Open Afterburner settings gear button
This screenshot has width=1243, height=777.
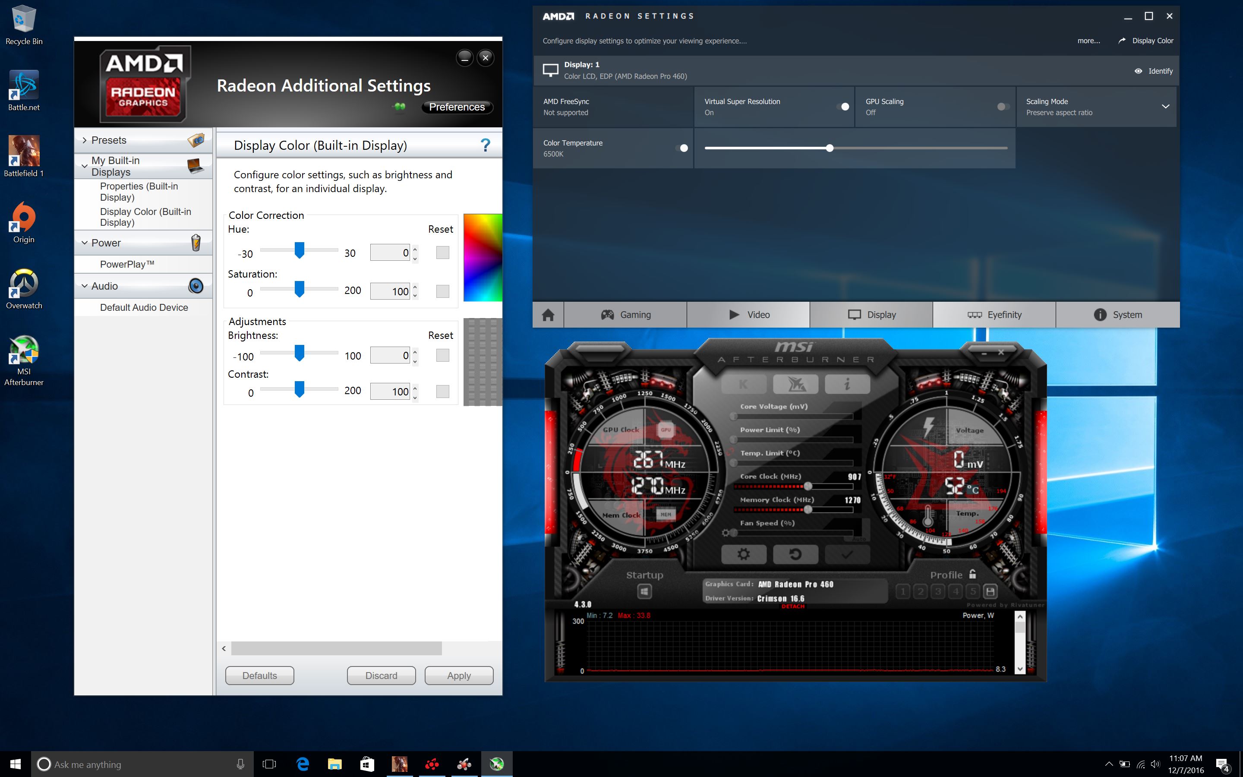point(743,554)
